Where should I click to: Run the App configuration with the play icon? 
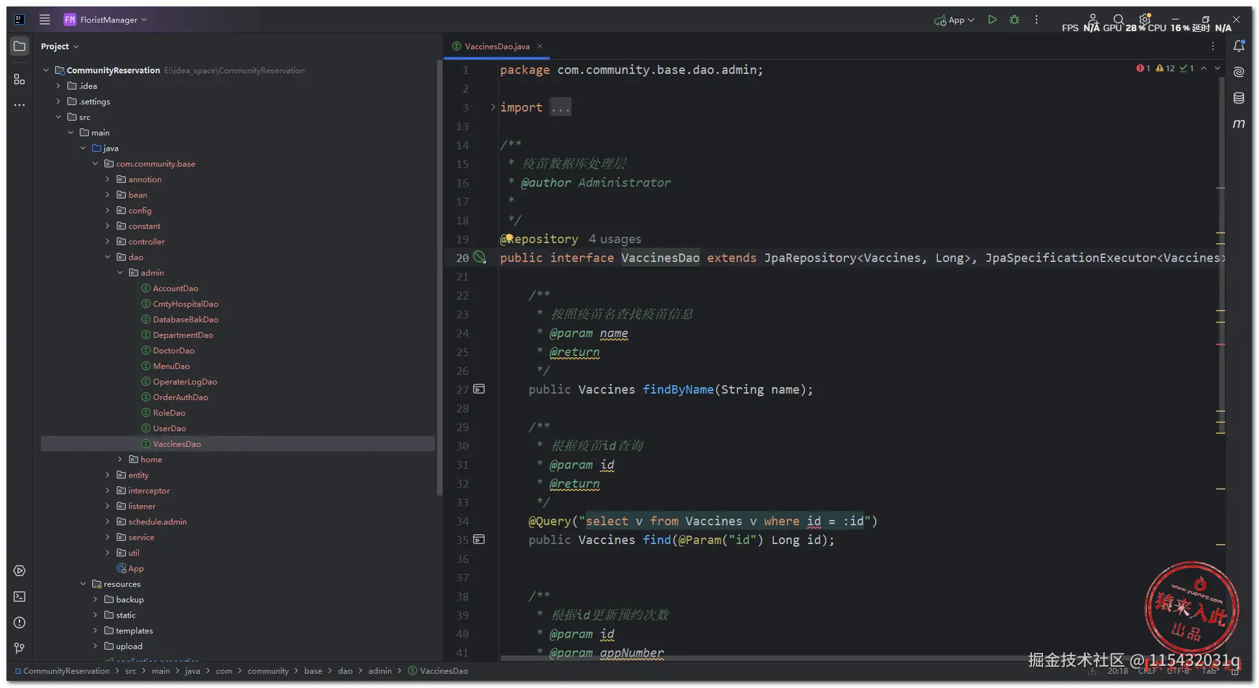[x=992, y=19]
